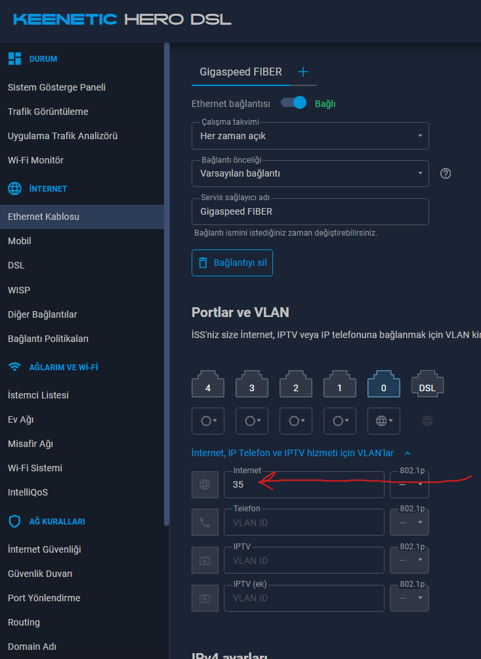Select port 2 icon
The height and width of the screenshot is (659, 481).
[x=296, y=384]
